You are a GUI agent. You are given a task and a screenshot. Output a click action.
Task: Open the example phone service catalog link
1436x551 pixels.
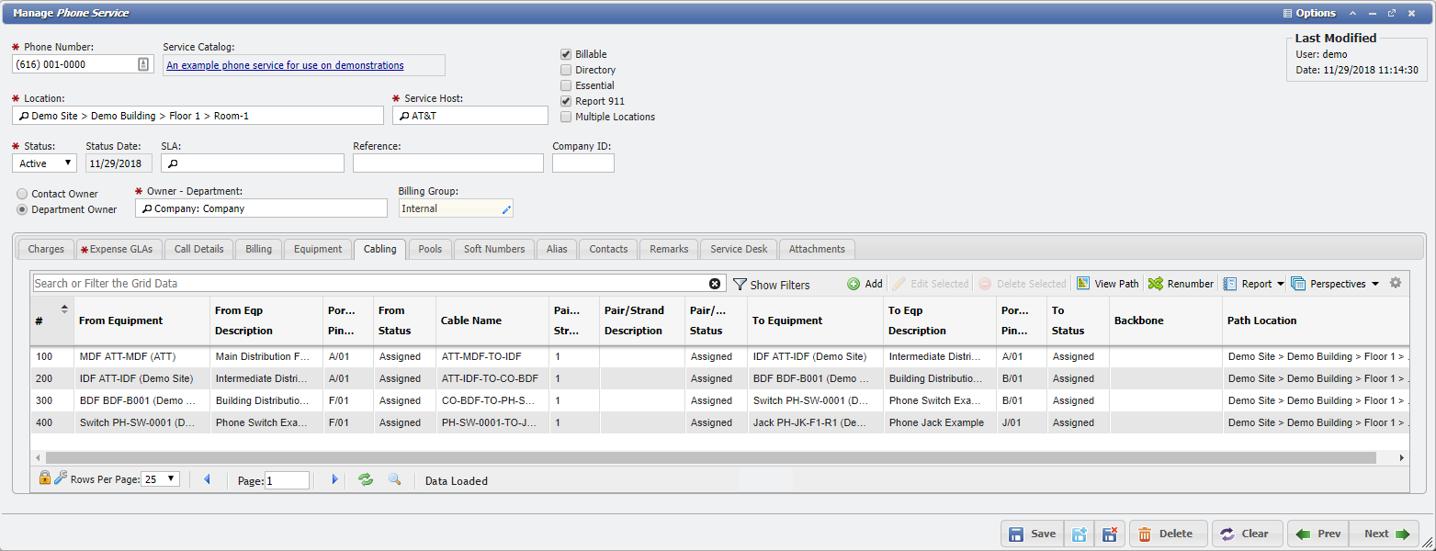[x=285, y=65]
